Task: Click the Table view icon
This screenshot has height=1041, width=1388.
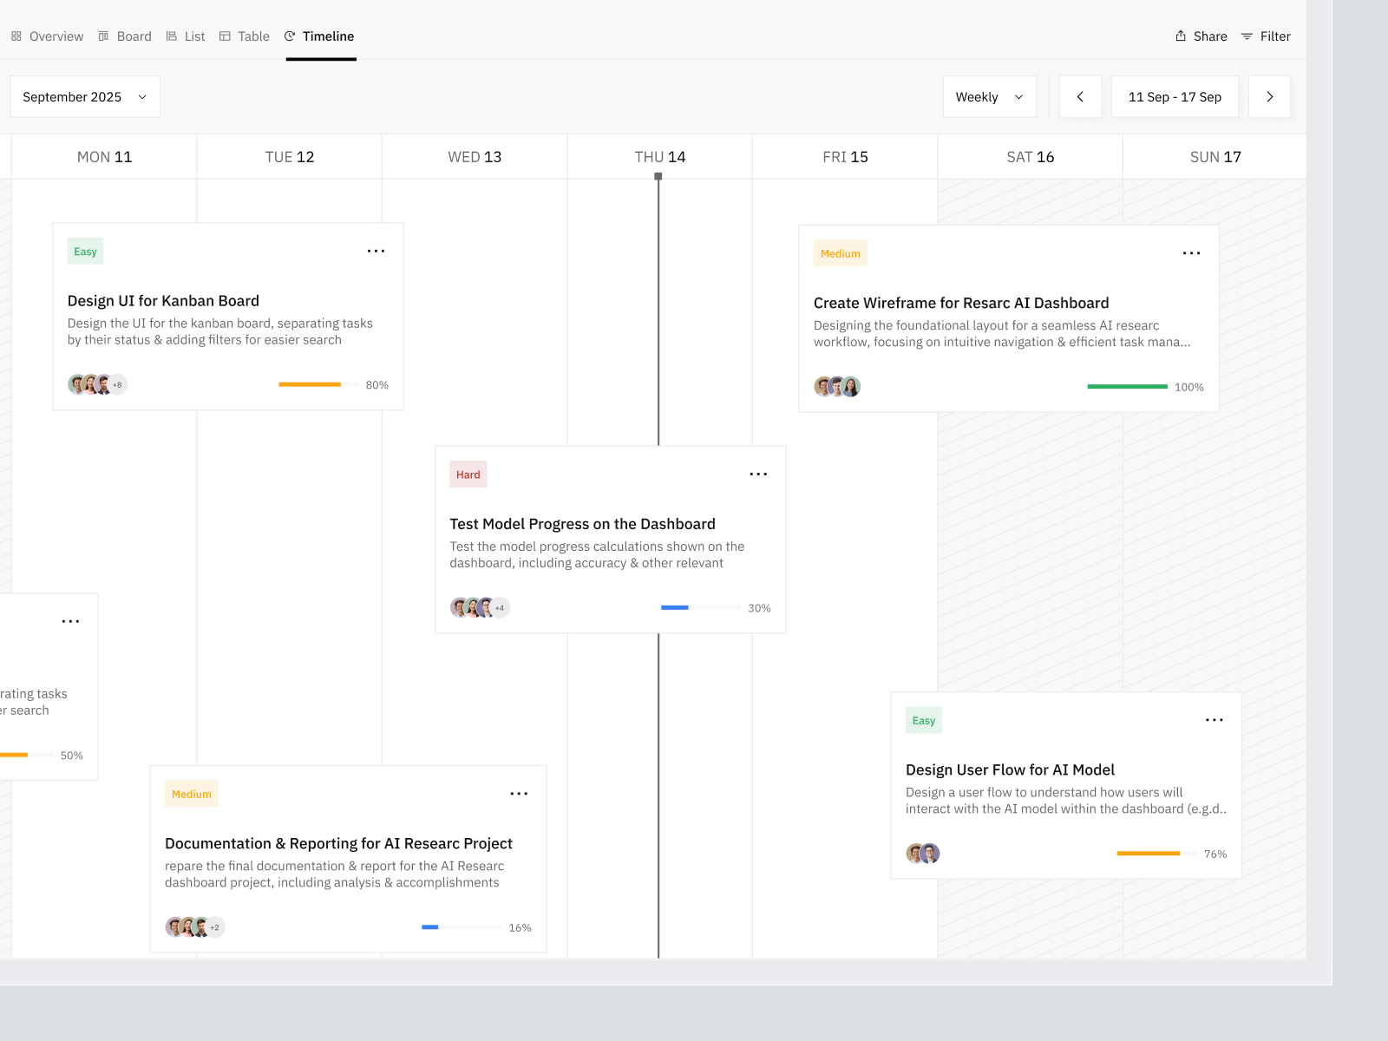Action: coord(224,36)
